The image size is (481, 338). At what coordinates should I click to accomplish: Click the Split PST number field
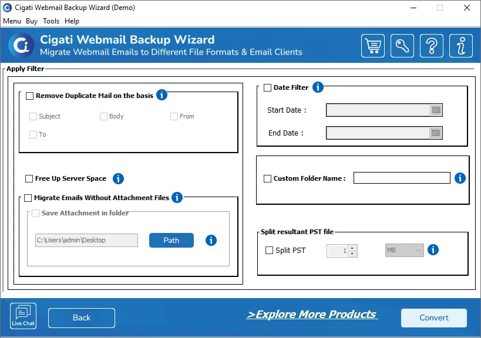[x=338, y=251]
